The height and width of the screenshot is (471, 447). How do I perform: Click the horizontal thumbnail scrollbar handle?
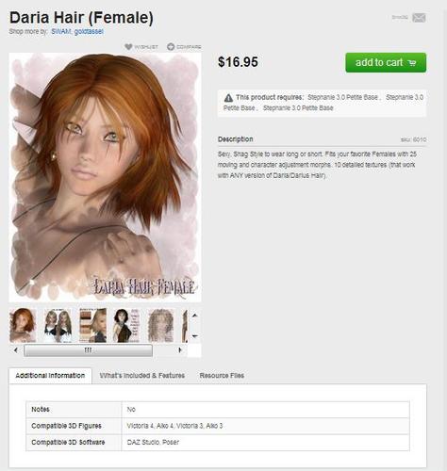coord(89,350)
